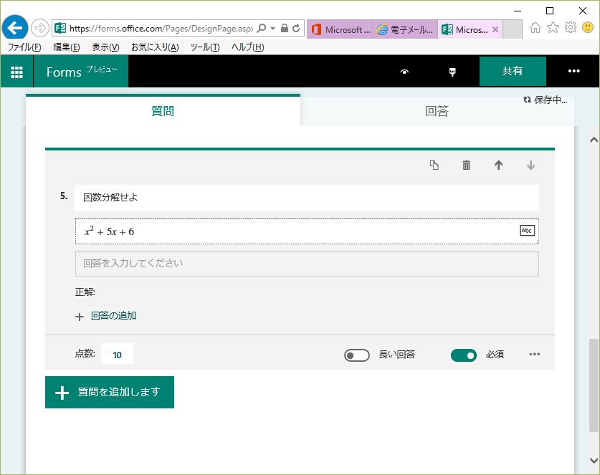Image resolution: width=600 pixels, height=475 pixels.
Task: Open a new blank browser tab
Action: (513, 29)
